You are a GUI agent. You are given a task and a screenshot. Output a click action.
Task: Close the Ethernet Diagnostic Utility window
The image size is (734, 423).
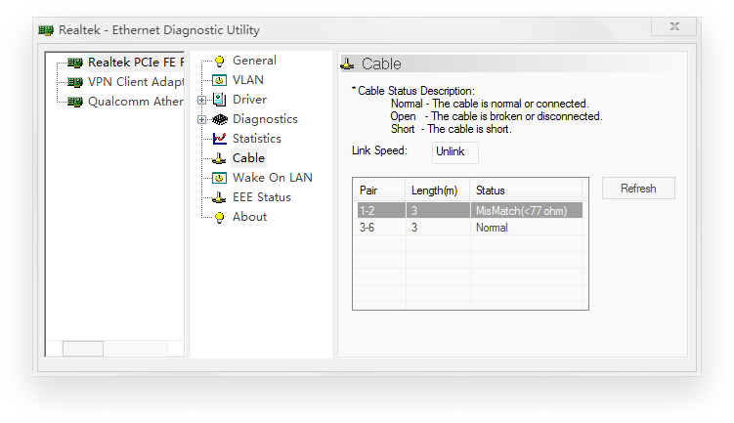pos(673,26)
